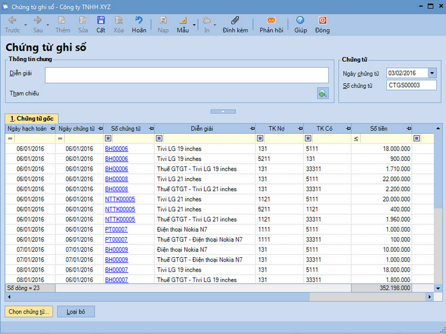
Task: Sort by the Số tiền column header
Action: (x=378, y=129)
